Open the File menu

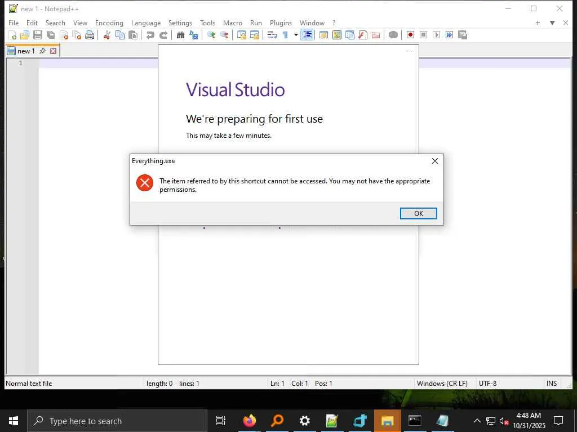coord(14,22)
